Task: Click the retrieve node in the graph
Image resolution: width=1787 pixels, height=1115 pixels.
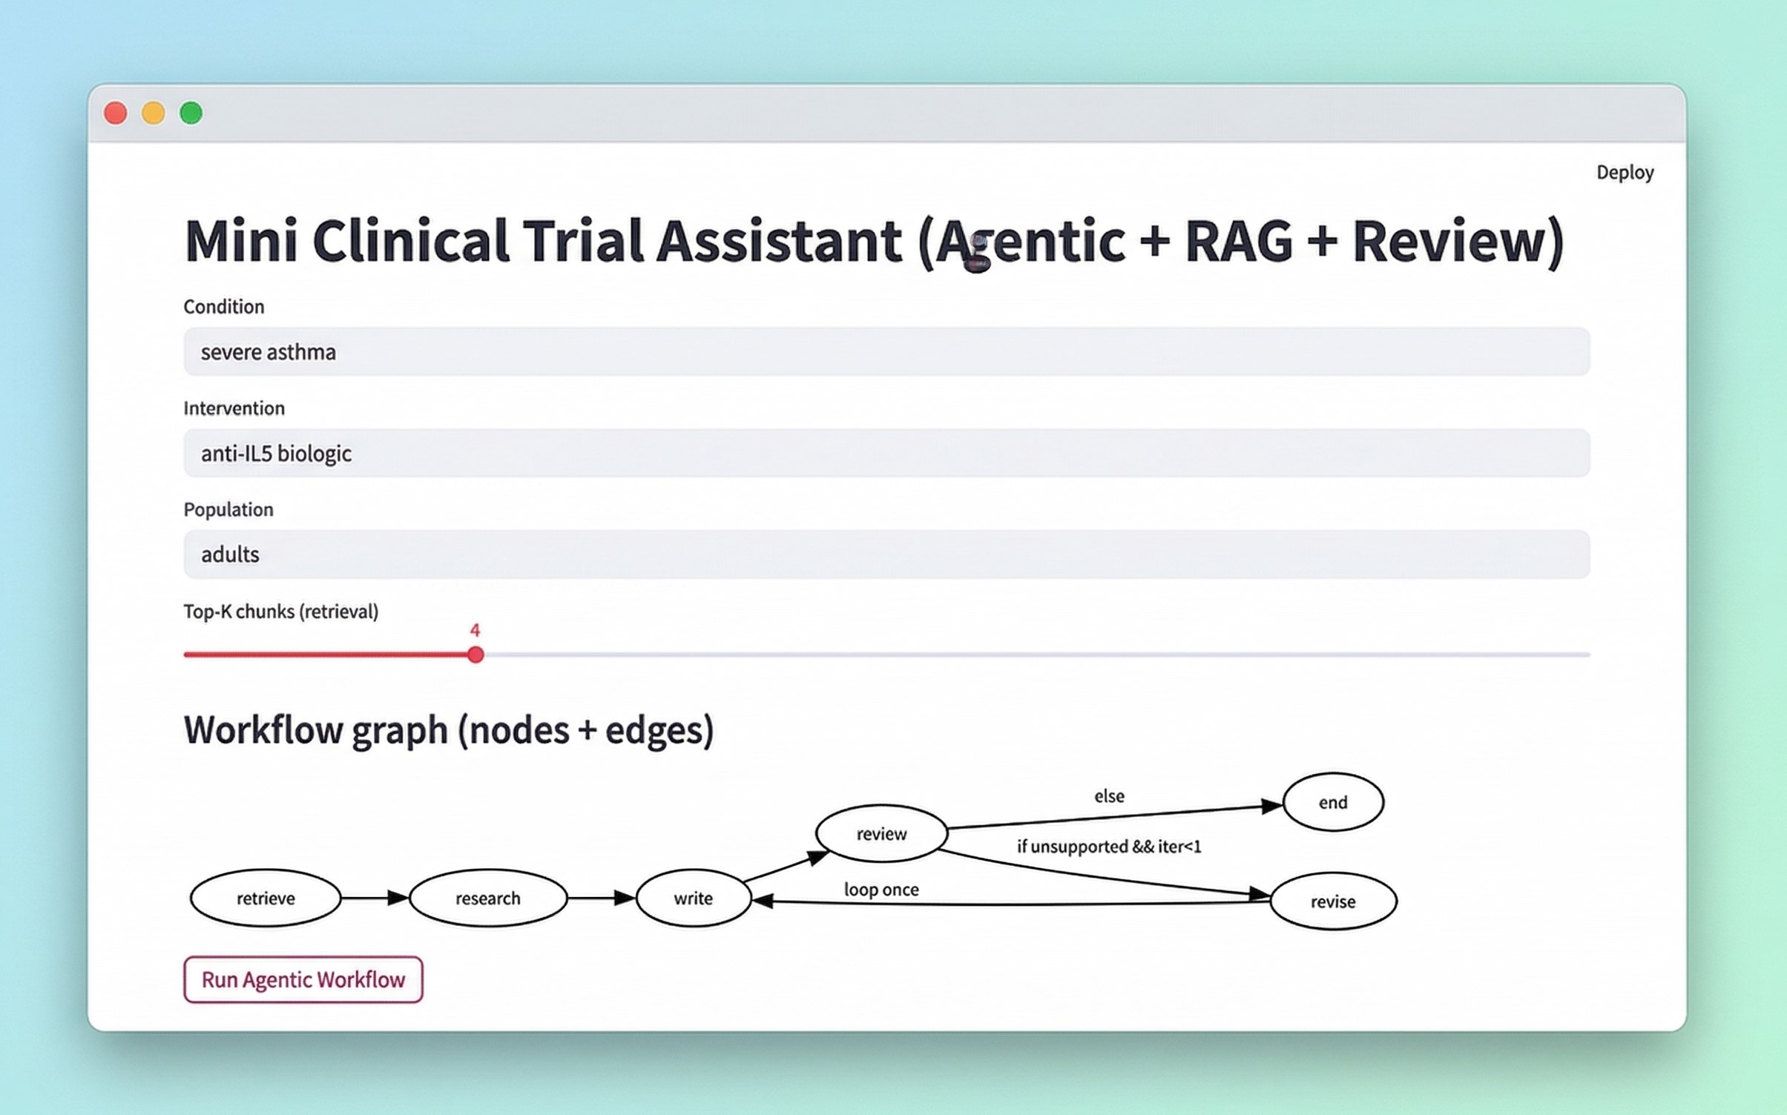Action: [266, 899]
